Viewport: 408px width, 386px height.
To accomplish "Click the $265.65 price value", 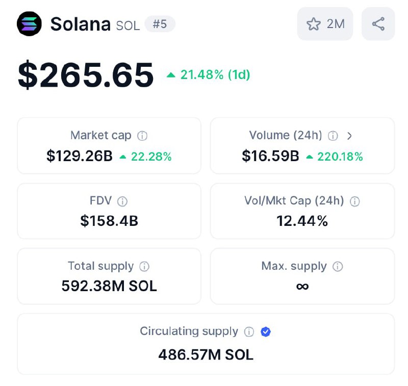I will (86, 74).
